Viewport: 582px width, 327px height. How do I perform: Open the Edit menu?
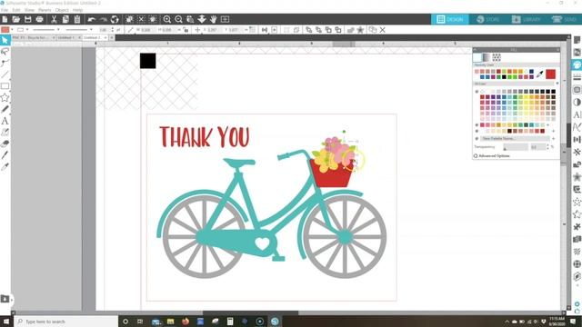[16, 10]
